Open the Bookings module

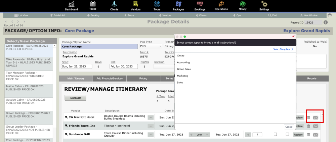[200, 6]
